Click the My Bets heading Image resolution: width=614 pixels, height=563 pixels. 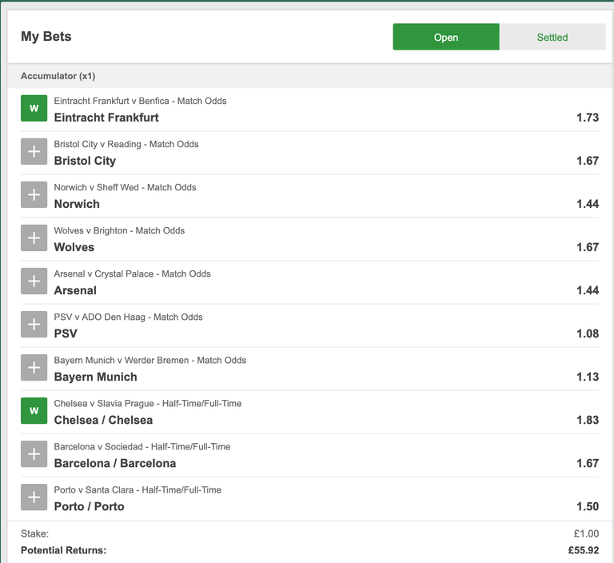pos(46,37)
